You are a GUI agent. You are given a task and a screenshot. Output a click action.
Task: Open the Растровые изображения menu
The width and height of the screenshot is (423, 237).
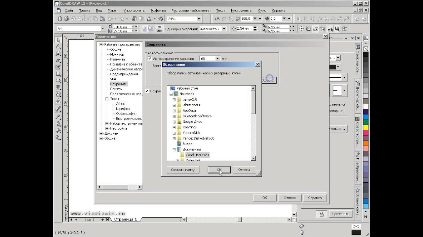[x=191, y=11]
